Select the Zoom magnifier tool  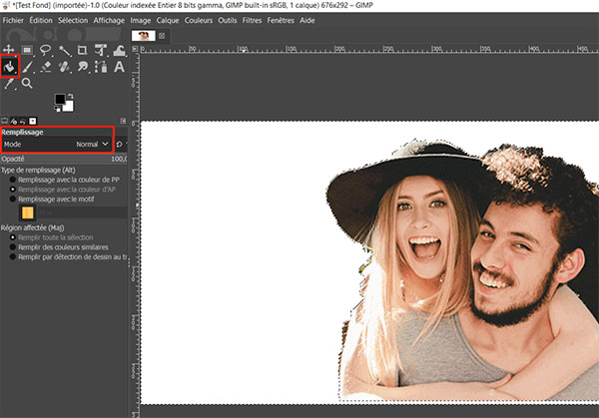28,83
